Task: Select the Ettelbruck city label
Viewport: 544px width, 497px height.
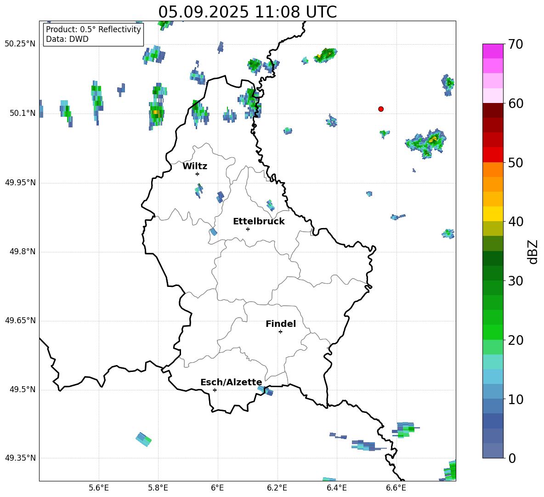Action: click(259, 222)
